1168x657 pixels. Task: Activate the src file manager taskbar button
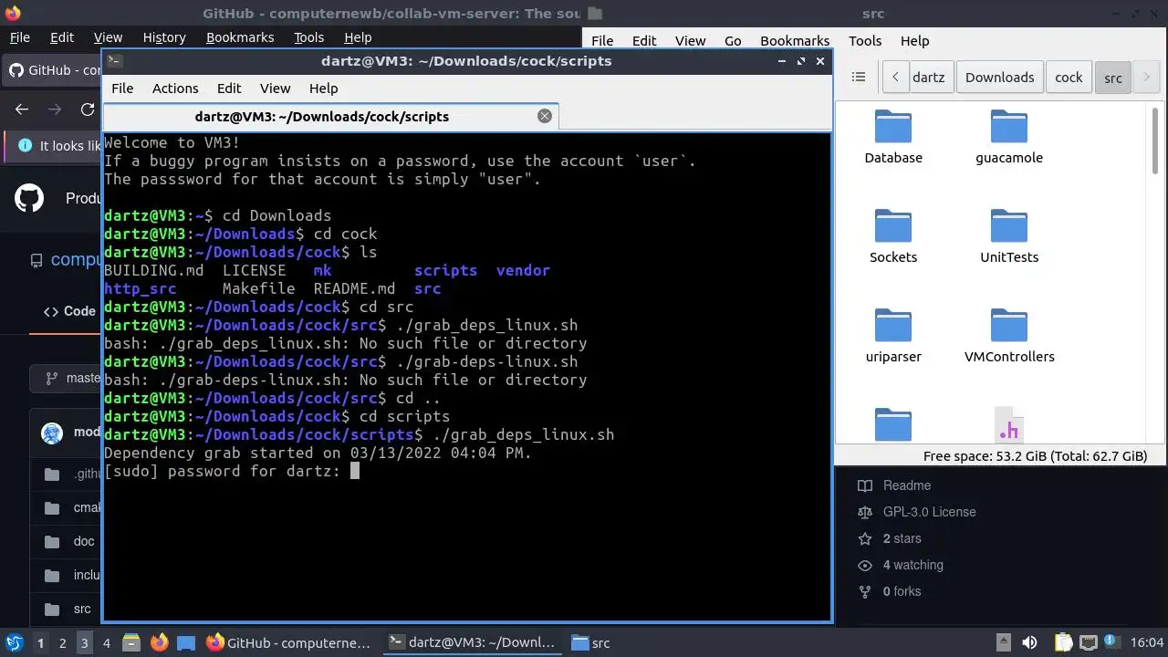tap(591, 642)
